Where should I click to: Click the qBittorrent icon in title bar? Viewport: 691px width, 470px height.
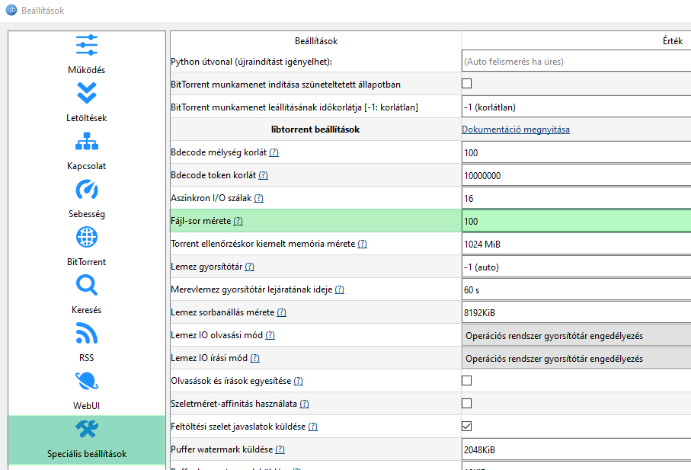11,10
